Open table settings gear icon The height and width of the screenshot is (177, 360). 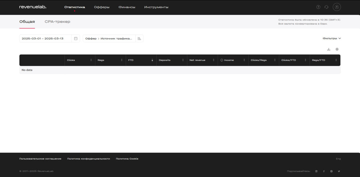pos(337,49)
